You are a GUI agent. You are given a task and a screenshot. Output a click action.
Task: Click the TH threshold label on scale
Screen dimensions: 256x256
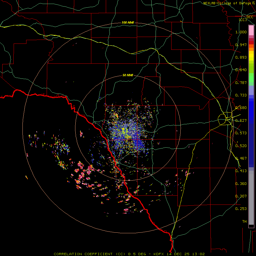click(244, 222)
